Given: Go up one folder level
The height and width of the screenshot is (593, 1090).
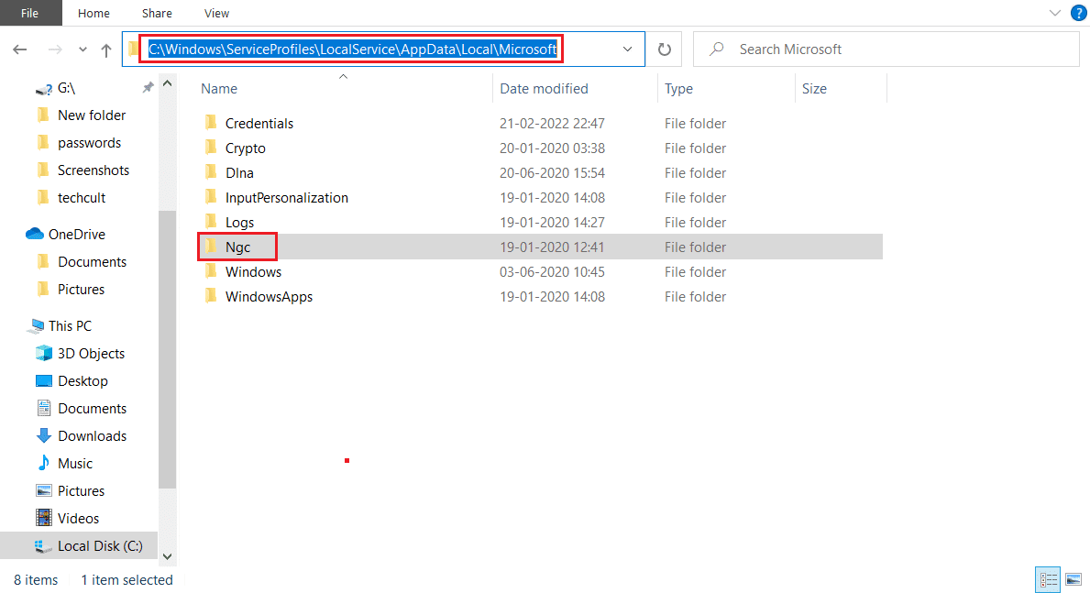Looking at the screenshot, I should (106, 49).
